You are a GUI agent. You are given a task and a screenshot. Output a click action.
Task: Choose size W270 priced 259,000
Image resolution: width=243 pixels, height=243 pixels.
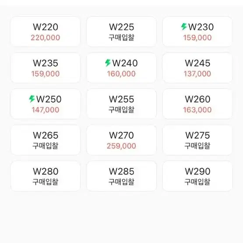pyautogui.click(x=122, y=140)
